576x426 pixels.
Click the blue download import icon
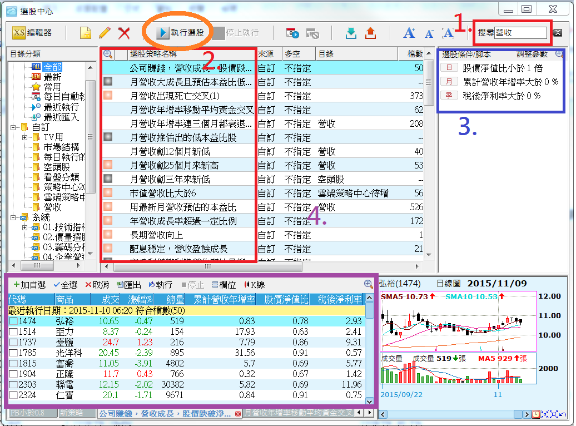click(351, 33)
